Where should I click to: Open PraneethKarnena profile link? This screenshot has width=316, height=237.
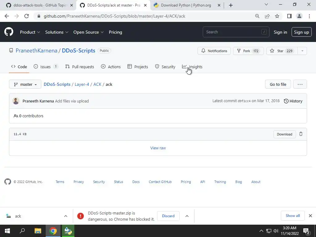click(x=36, y=51)
